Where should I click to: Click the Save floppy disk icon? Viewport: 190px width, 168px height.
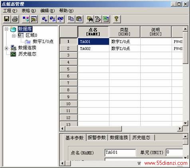pyautogui.click(x=7, y=19)
